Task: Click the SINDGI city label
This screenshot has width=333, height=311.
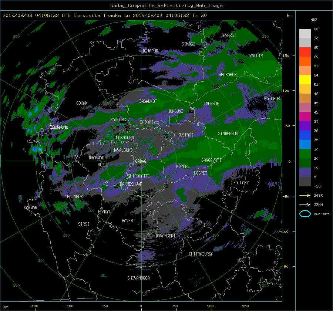Action: point(188,44)
